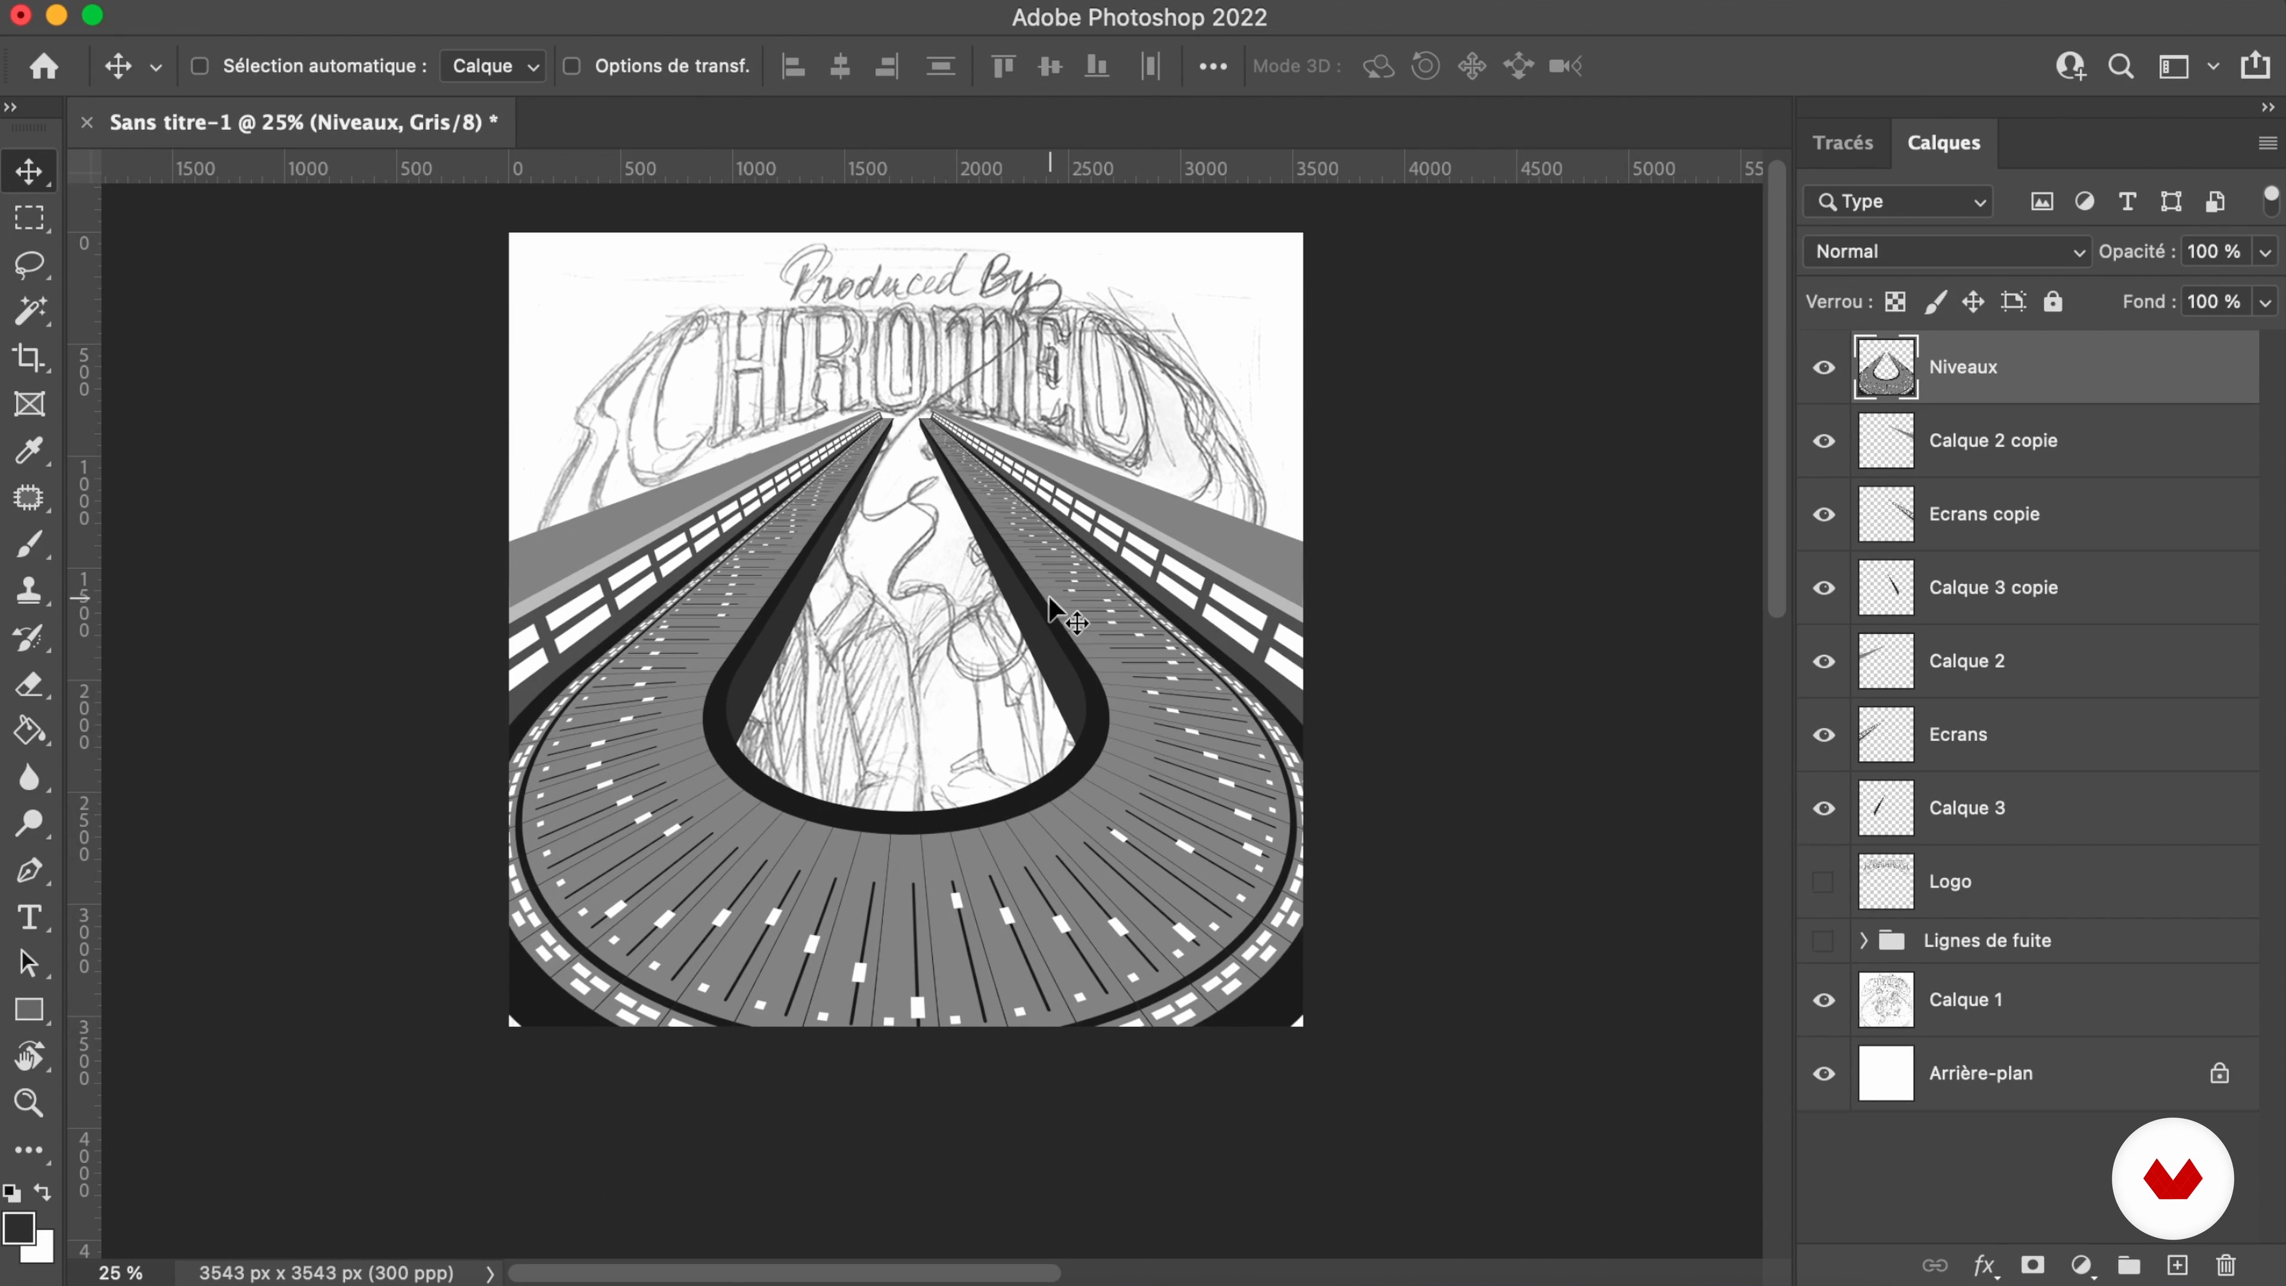Select the Eyedropper tool
Image resolution: width=2286 pixels, height=1286 pixels.
pos(29,451)
